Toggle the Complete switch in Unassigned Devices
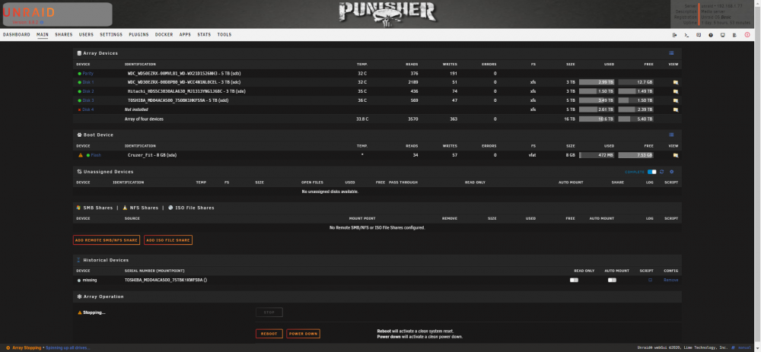 pos(652,172)
